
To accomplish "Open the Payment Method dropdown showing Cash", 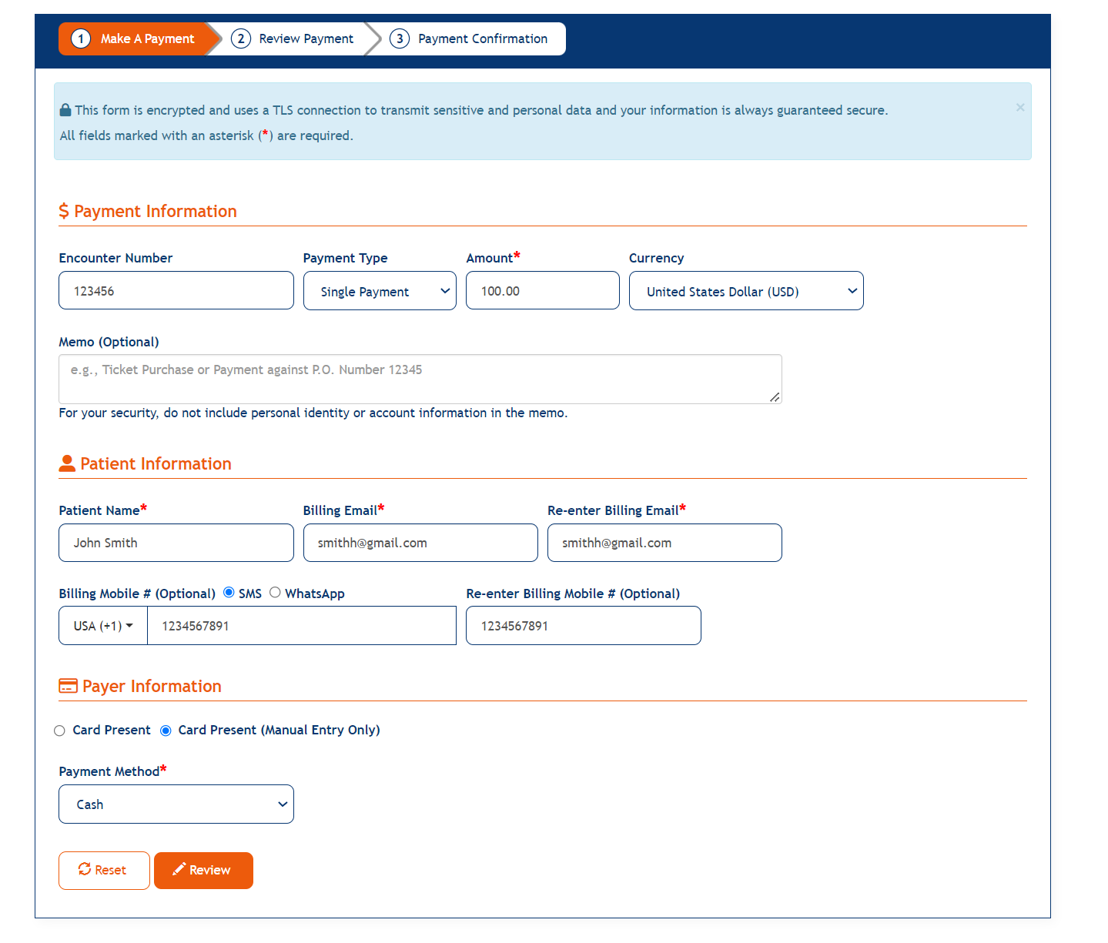I will 176,804.
